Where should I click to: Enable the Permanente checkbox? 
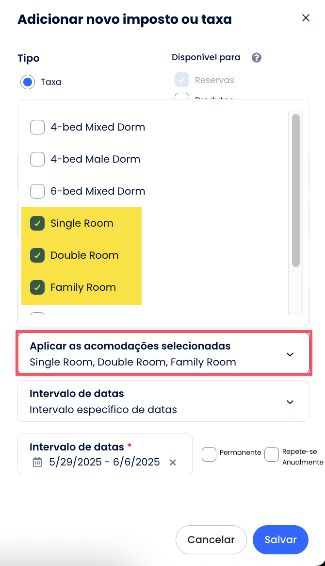point(209,454)
